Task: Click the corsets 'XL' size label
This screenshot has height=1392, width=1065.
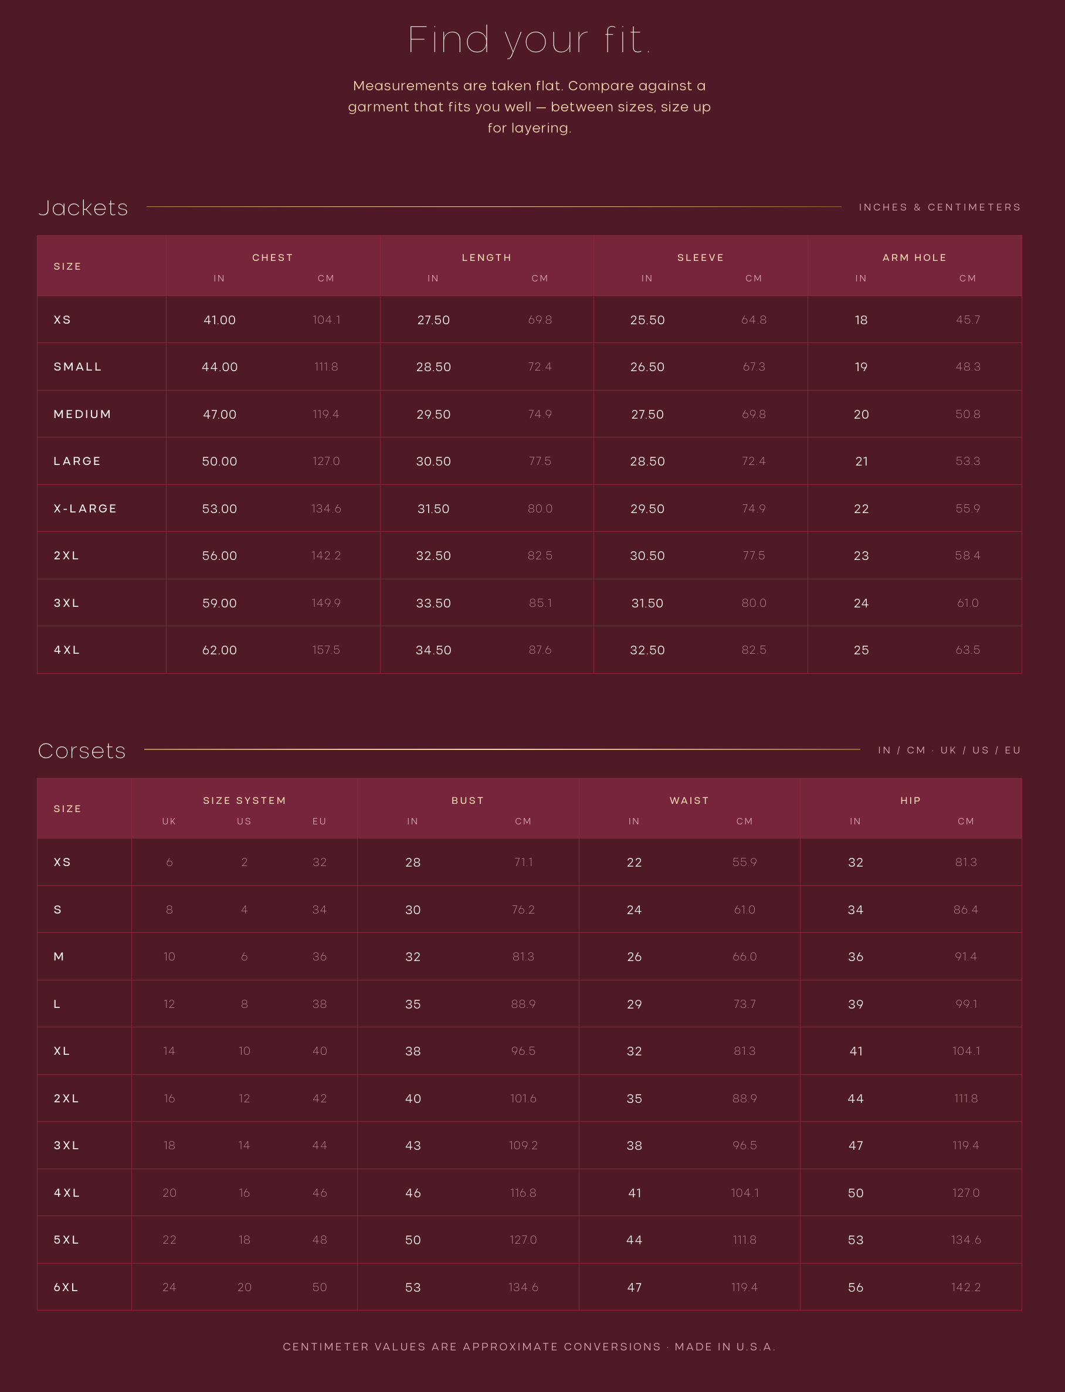Action: (x=62, y=1051)
